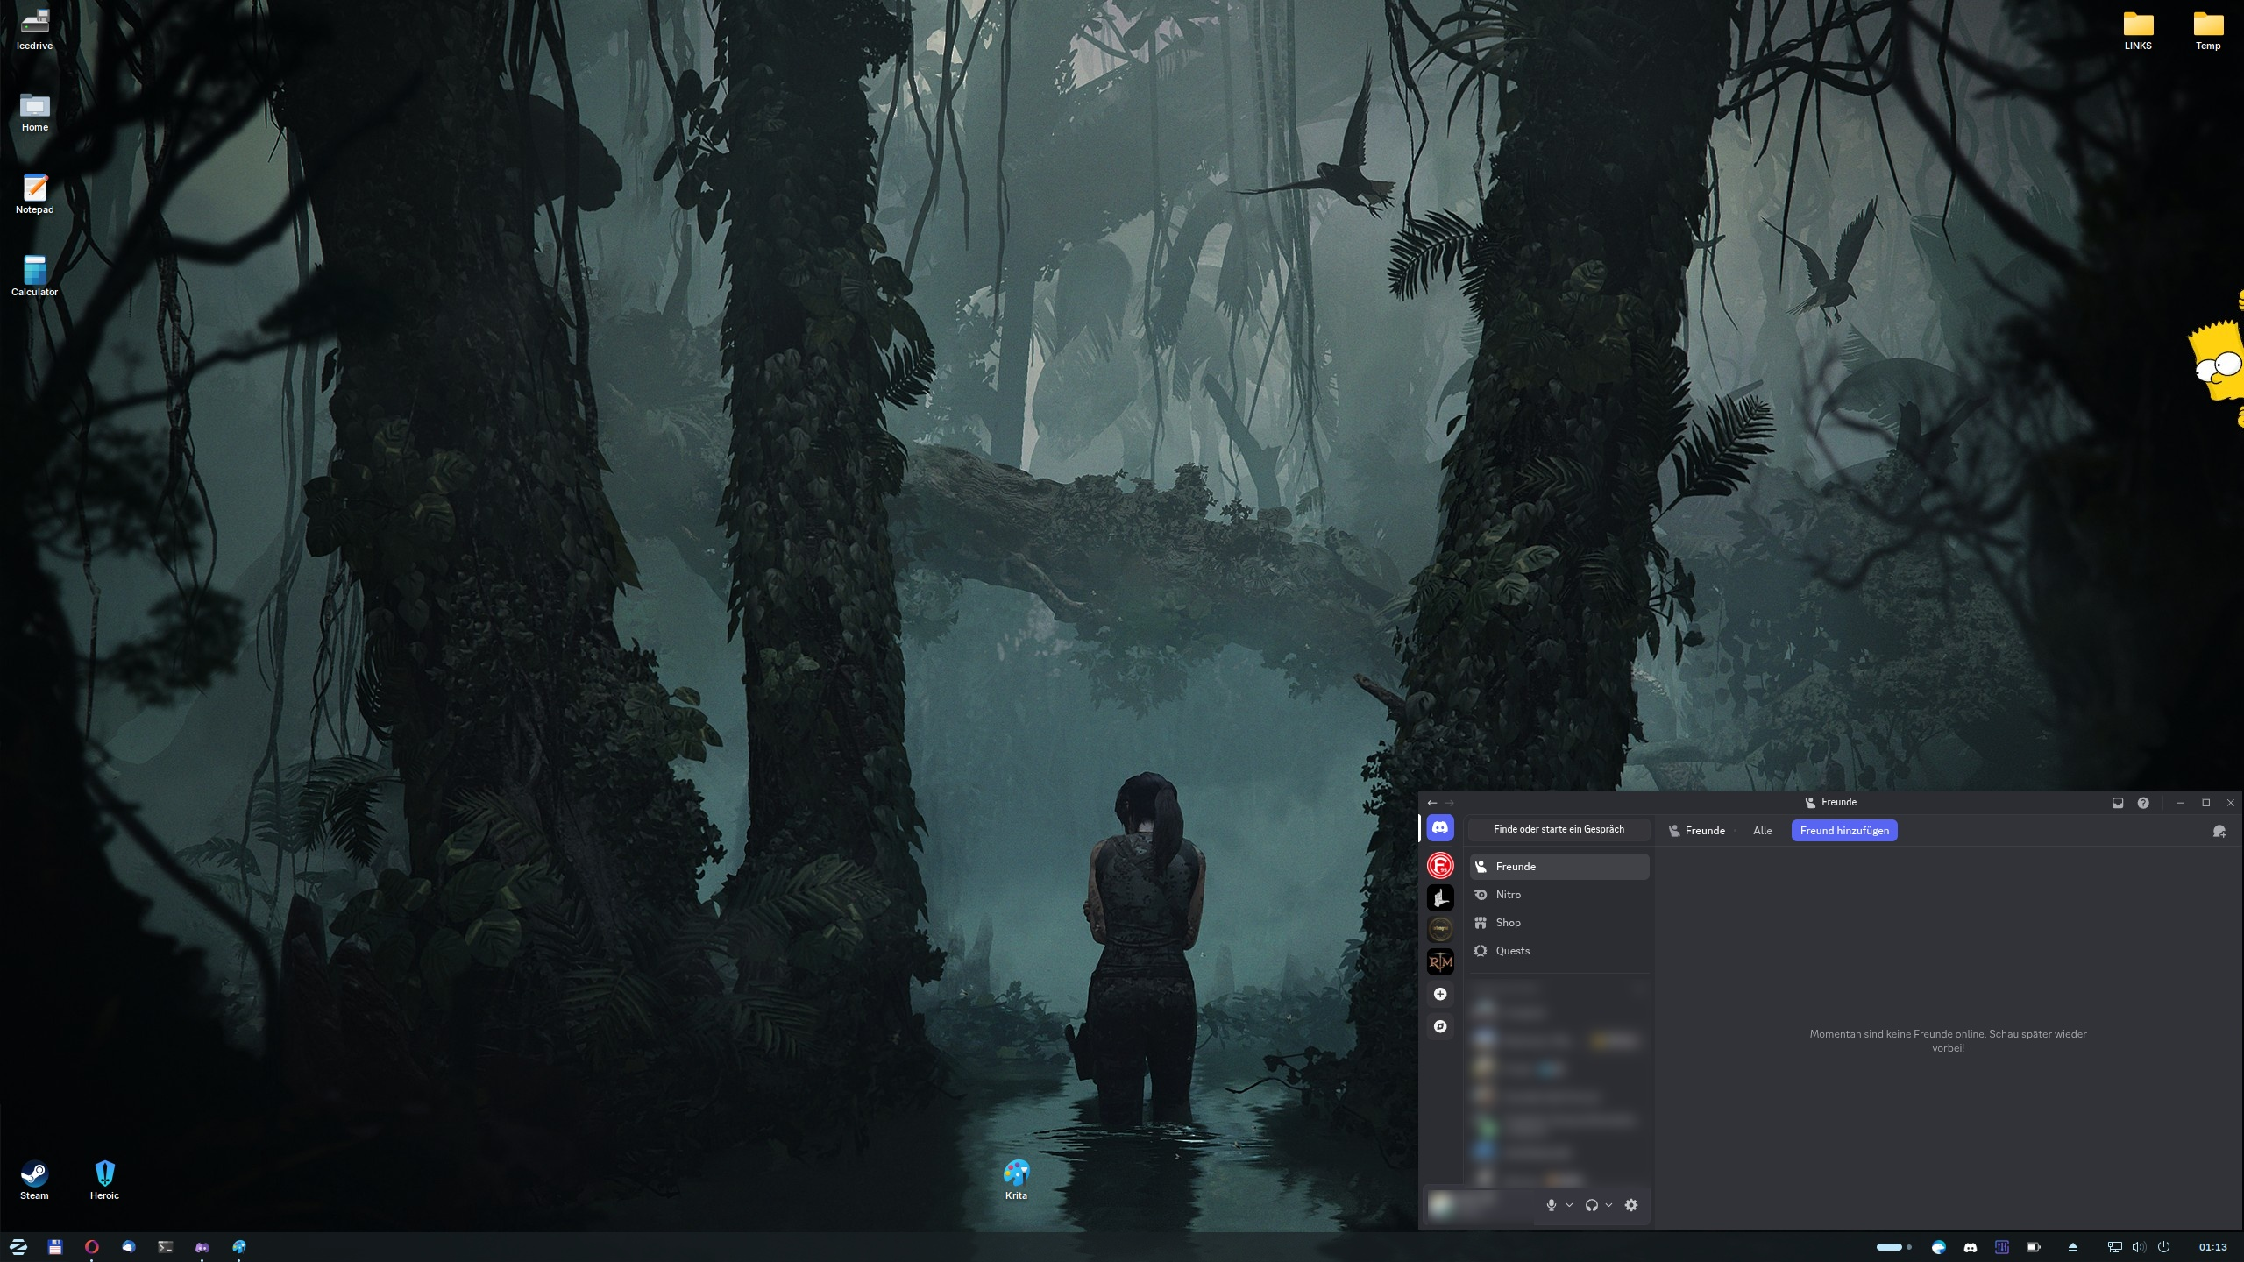
Task: Switch to the active workspace pill
Action: (1889, 1247)
